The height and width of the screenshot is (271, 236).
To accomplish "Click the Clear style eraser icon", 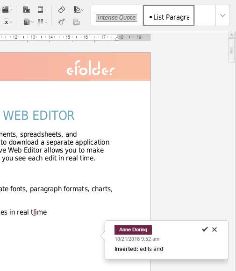I will (x=62, y=10).
